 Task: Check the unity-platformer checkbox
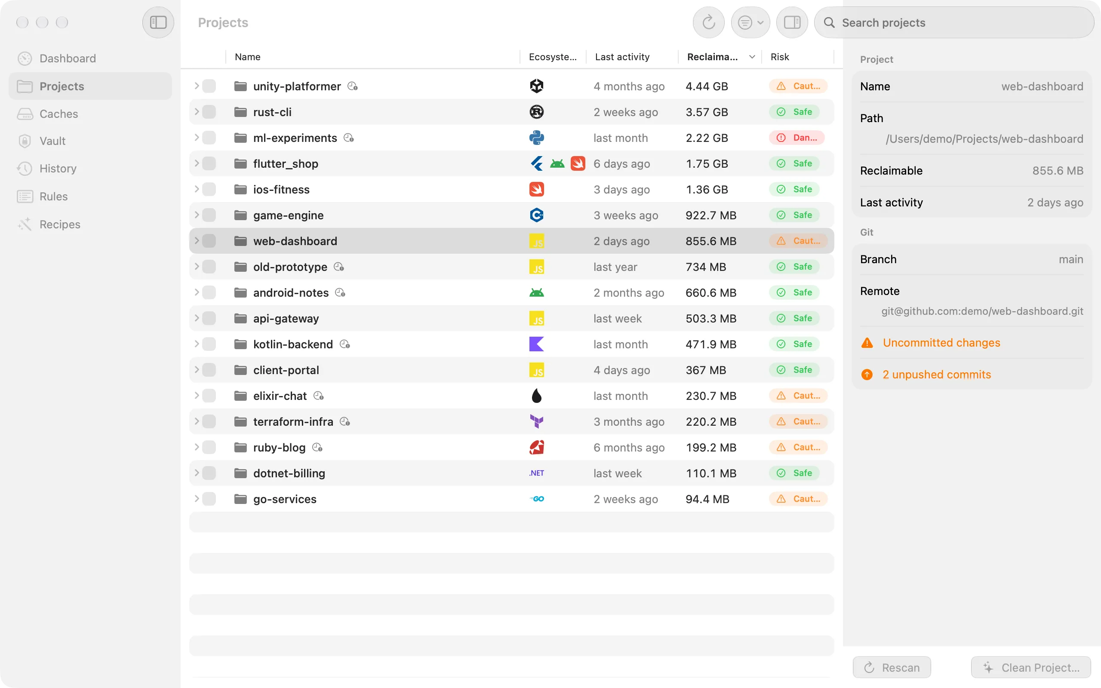point(209,86)
